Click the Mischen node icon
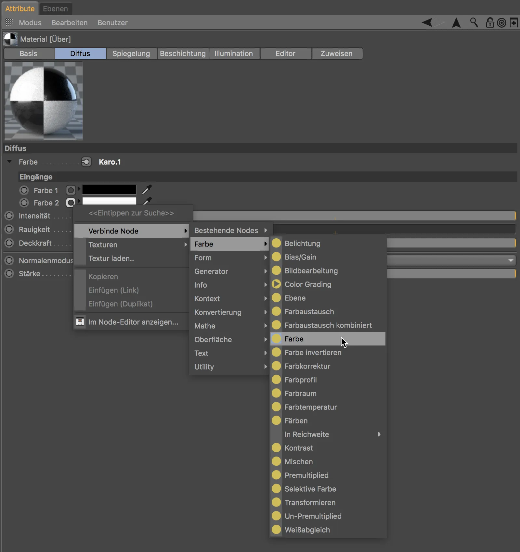Screen dimensions: 520x552 pos(276,461)
